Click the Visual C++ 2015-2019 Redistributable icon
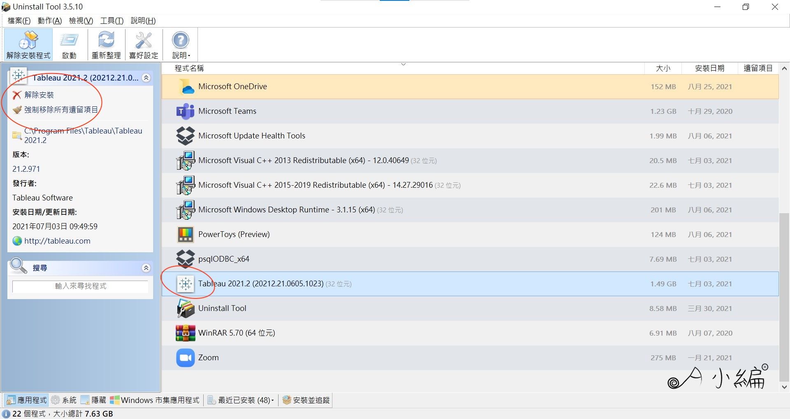This screenshot has height=419, width=790. click(186, 185)
